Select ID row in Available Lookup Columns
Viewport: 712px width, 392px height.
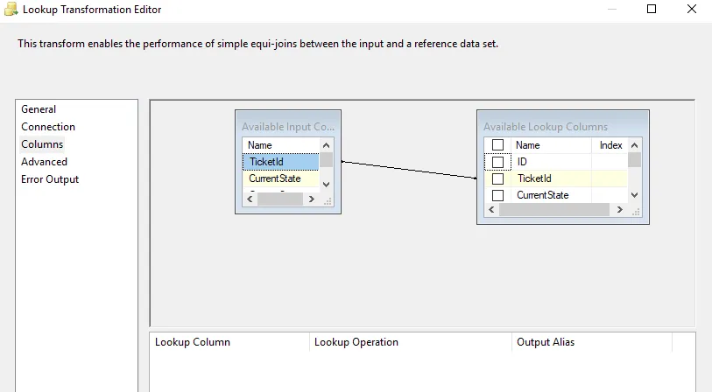[556, 162]
